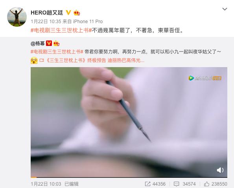Open the hashtag in the reposted 杨幂 post

(57, 52)
